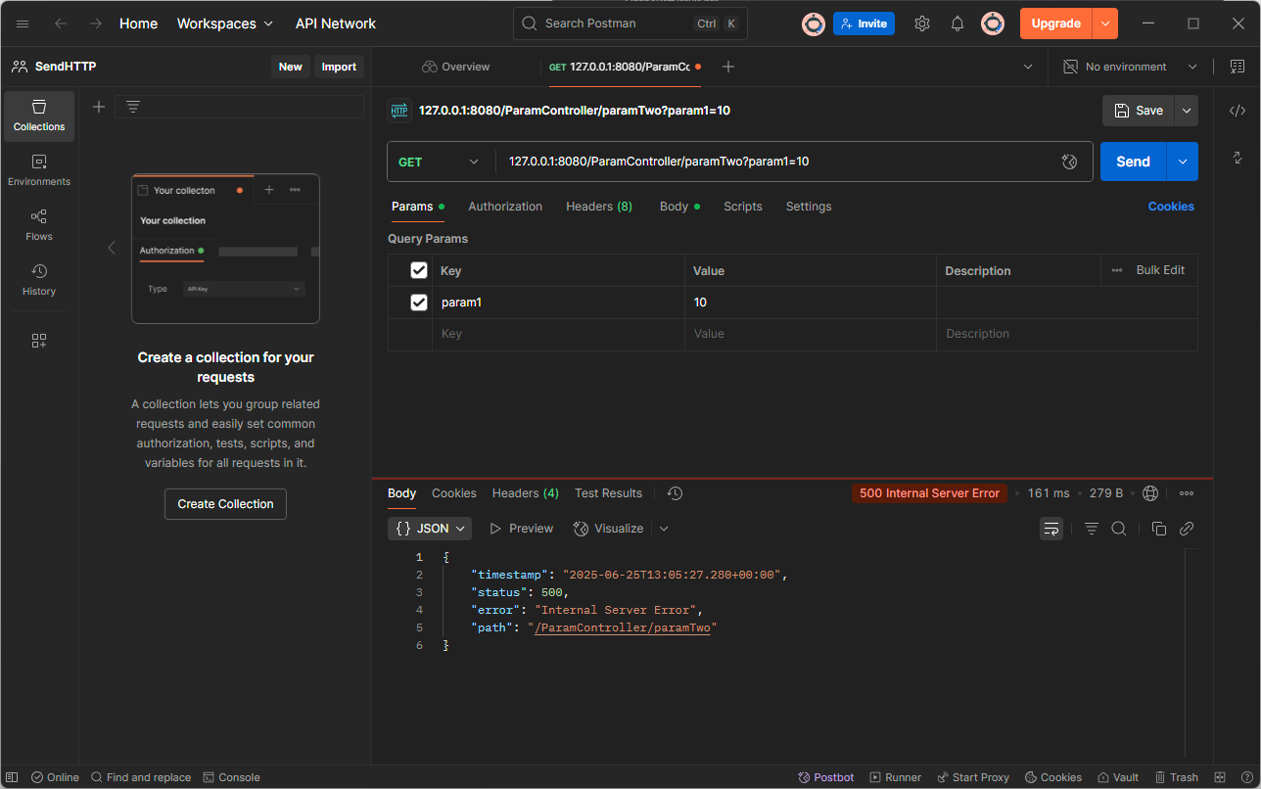1261x789 pixels.
Task: Open the notifications bell
Action: (957, 23)
